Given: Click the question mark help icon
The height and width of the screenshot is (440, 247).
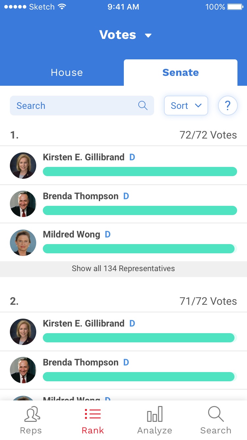Looking at the screenshot, I should [x=228, y=106].
